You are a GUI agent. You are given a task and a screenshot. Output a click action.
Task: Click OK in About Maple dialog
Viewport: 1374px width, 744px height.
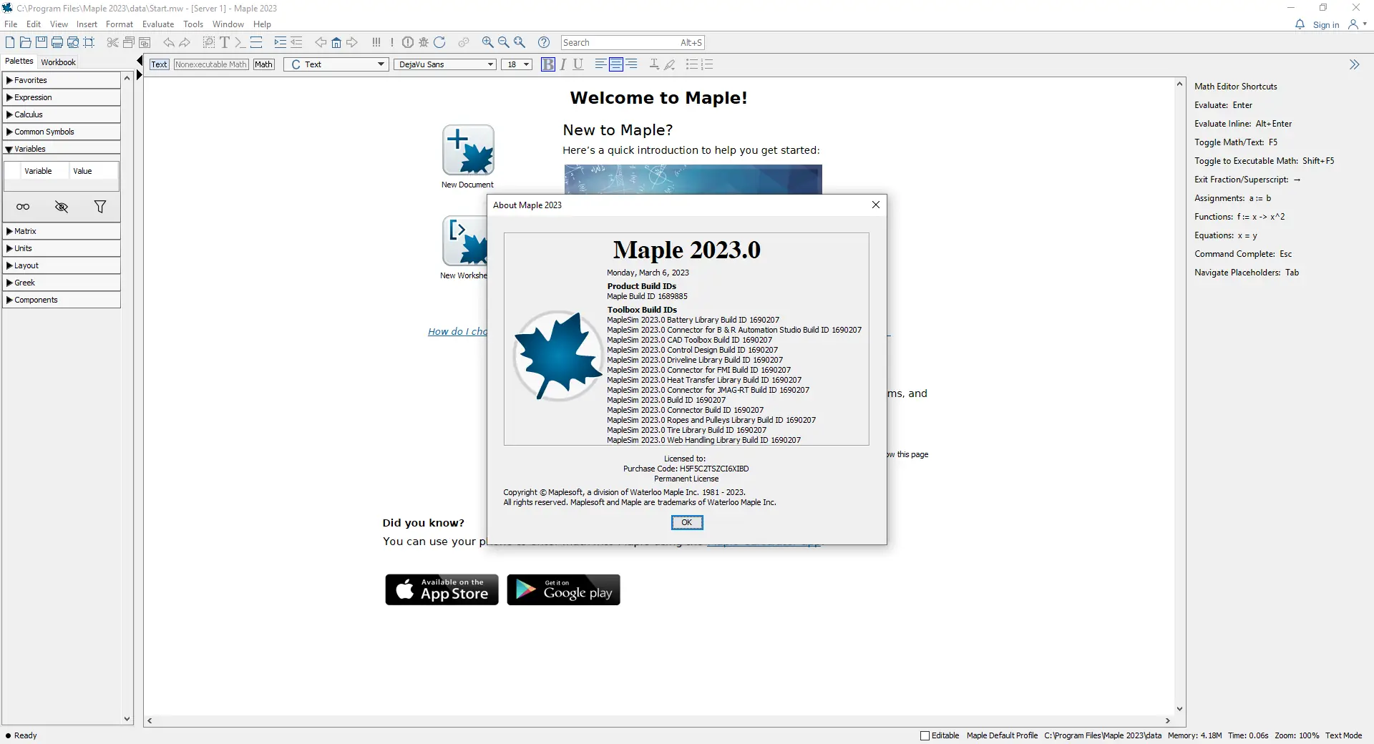(687, 523)
